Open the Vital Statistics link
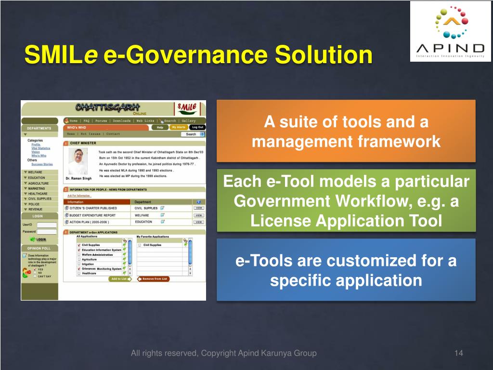This screenshot has width=493, height=370. pyautogui.click(x=41, y=148)
